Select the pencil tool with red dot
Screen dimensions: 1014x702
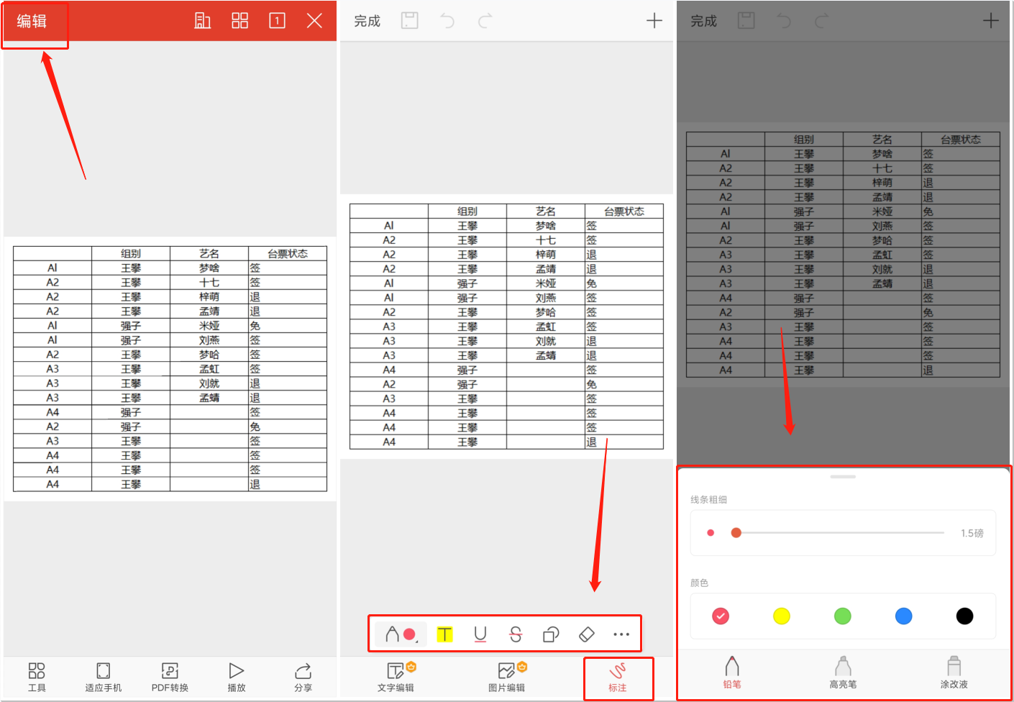click(401, 634)
